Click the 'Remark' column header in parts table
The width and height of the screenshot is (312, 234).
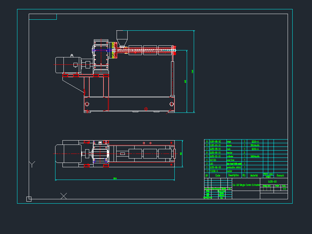(280, 175)
